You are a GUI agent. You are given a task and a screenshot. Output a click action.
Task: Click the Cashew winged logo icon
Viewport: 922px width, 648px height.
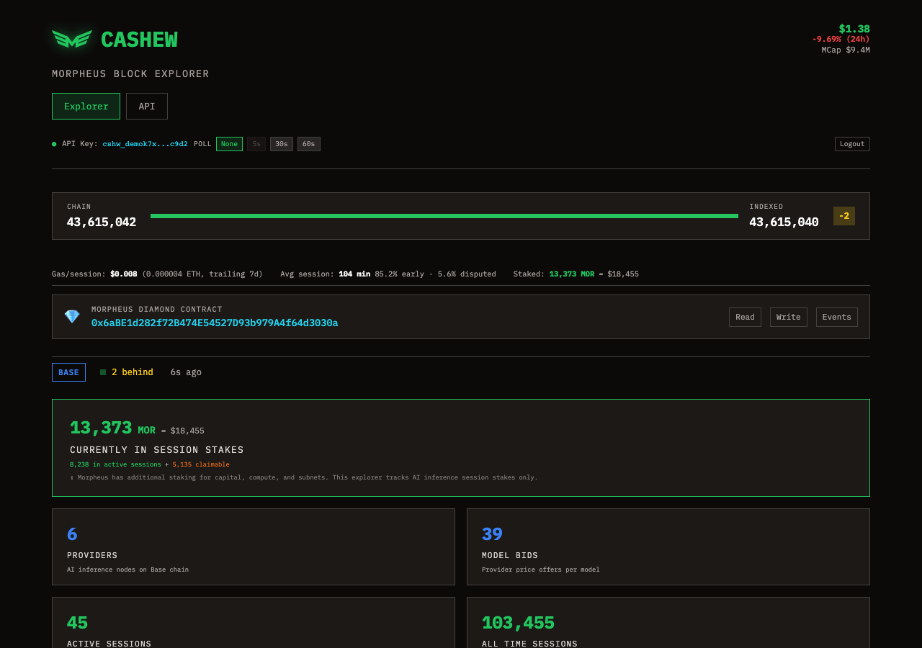point(72,39)
